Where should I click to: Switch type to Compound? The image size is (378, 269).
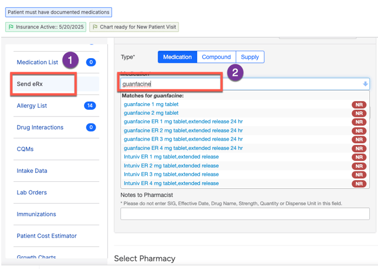pyautogui.click(x=216, y=57)
